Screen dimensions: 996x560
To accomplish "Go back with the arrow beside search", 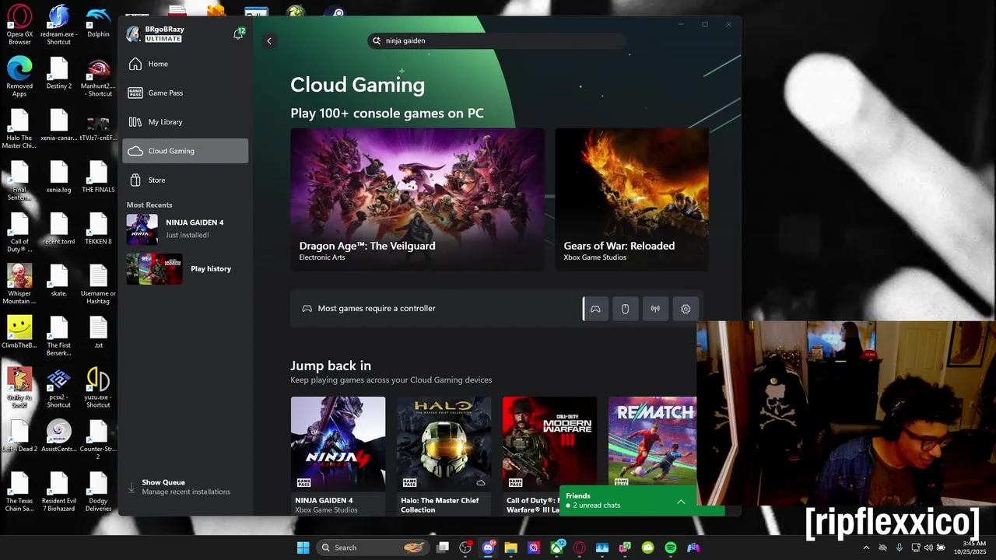I will click(269, 41).
